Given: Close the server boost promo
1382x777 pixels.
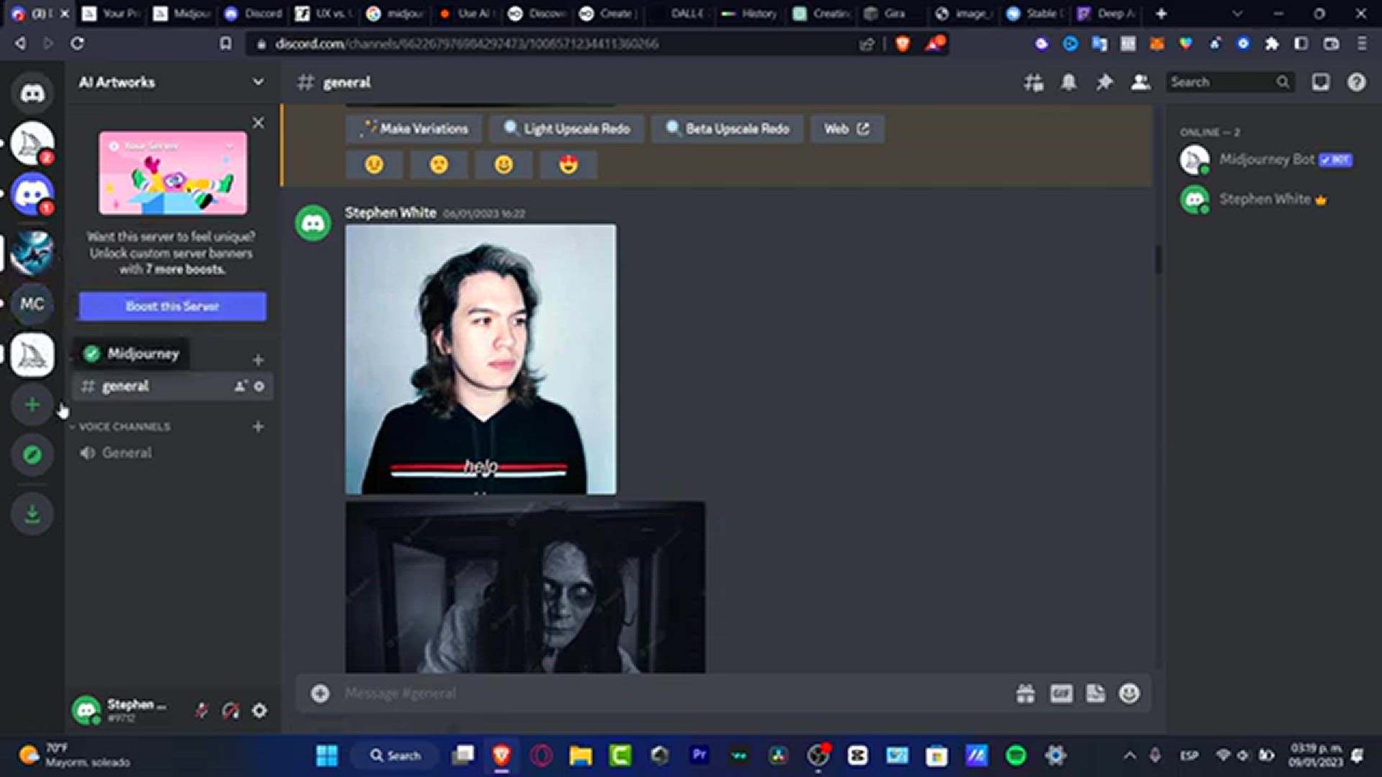Looking at the screenshot, I should click(258, 123).
